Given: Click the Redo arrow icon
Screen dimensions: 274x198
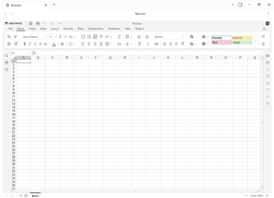Looking at the screenshot, I should click(52, 23).
